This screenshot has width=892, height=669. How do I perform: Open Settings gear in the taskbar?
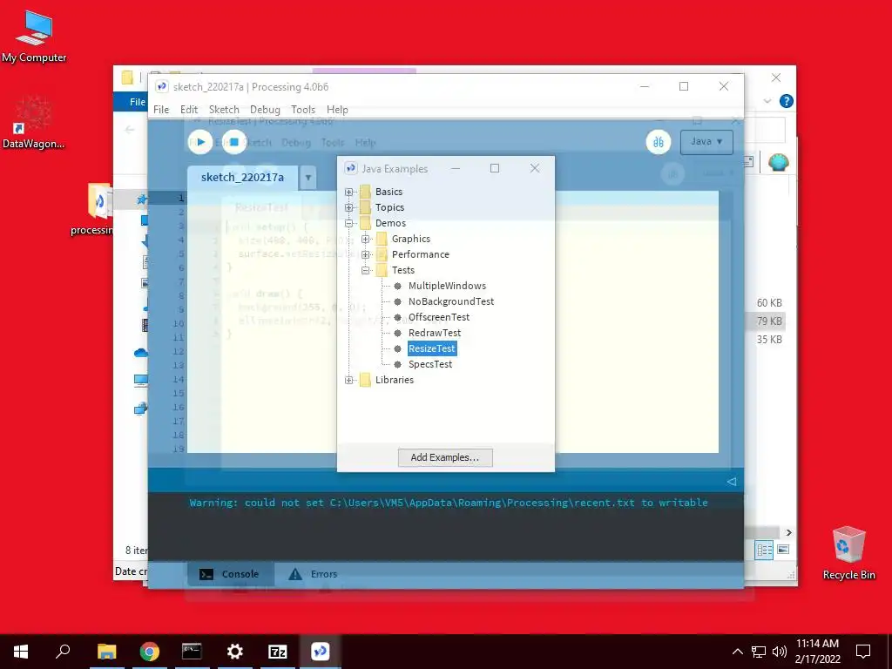pyautogui.click(x=234, y=652)
